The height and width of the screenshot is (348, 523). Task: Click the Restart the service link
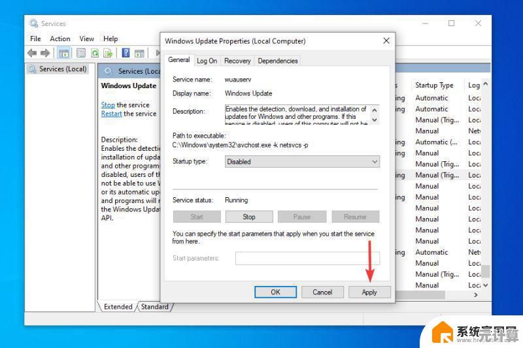pyautogui.click(x=111, y=114)
